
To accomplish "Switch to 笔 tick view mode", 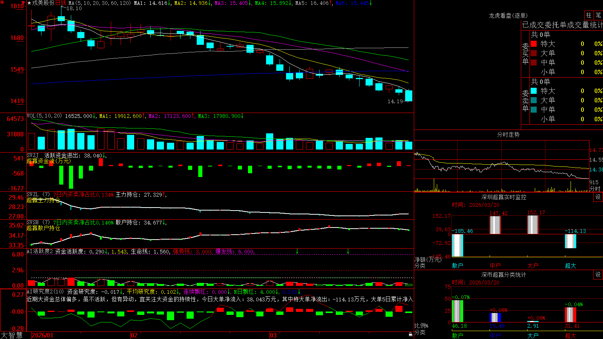I will click(x=598, y=15).
